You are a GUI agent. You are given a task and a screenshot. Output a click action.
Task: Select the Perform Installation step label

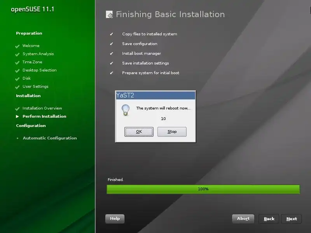tap(44, 116)
